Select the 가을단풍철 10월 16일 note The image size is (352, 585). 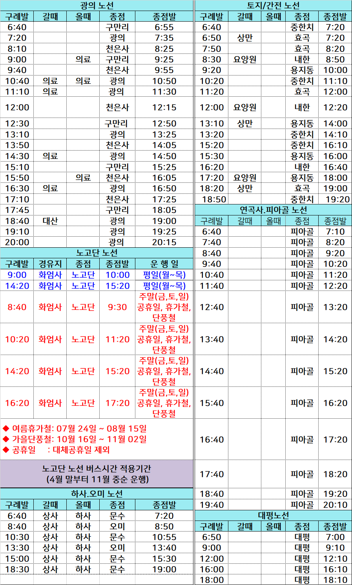coord(75,439)
